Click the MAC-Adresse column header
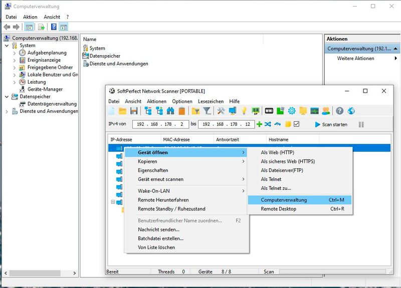The image size is (401, 288). (x=187, y=140)
